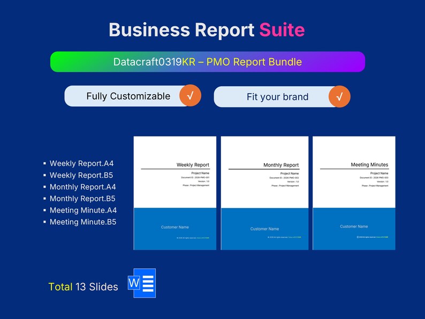Click the Monthly Report title text on cover

(x=281, y=165)
